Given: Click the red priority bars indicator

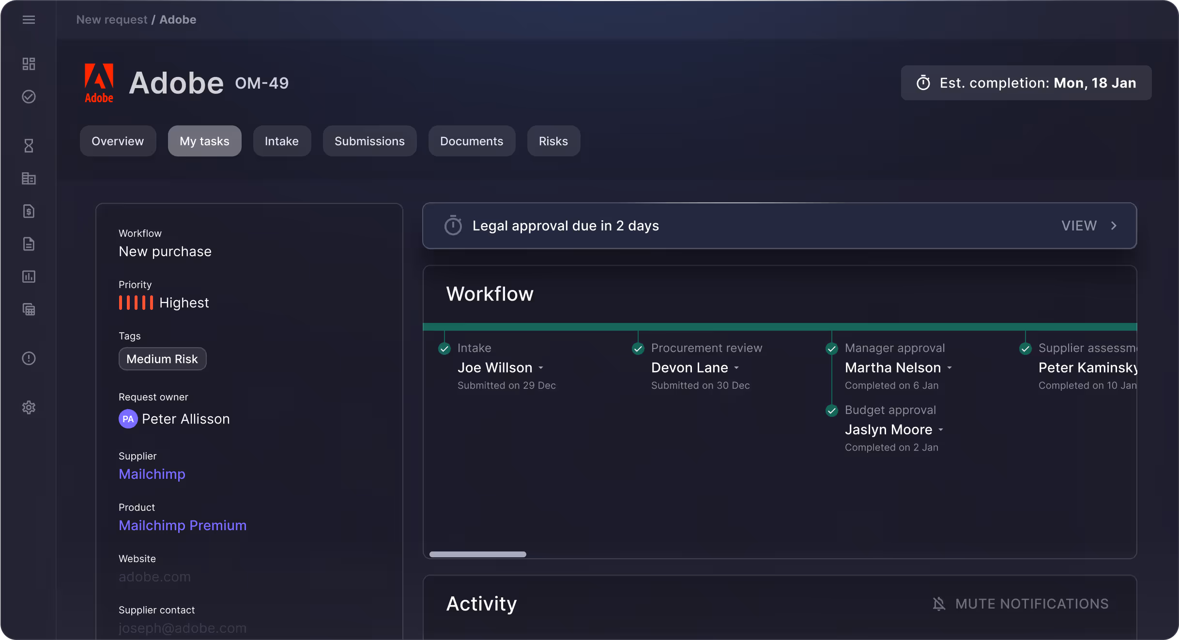Looking at the screenshot, I should (136, 303).
